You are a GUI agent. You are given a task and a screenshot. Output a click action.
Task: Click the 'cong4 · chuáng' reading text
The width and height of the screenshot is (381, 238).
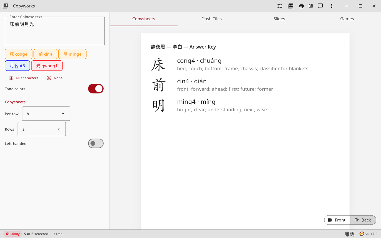point(199,61)
